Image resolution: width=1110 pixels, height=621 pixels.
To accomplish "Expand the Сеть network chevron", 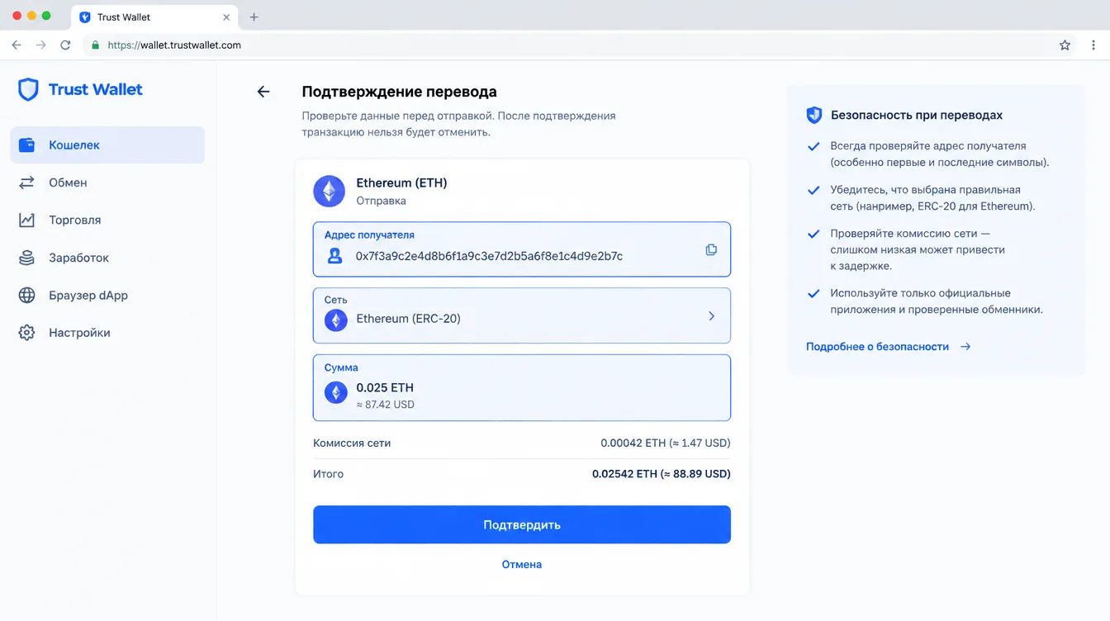I will [712, 315].
